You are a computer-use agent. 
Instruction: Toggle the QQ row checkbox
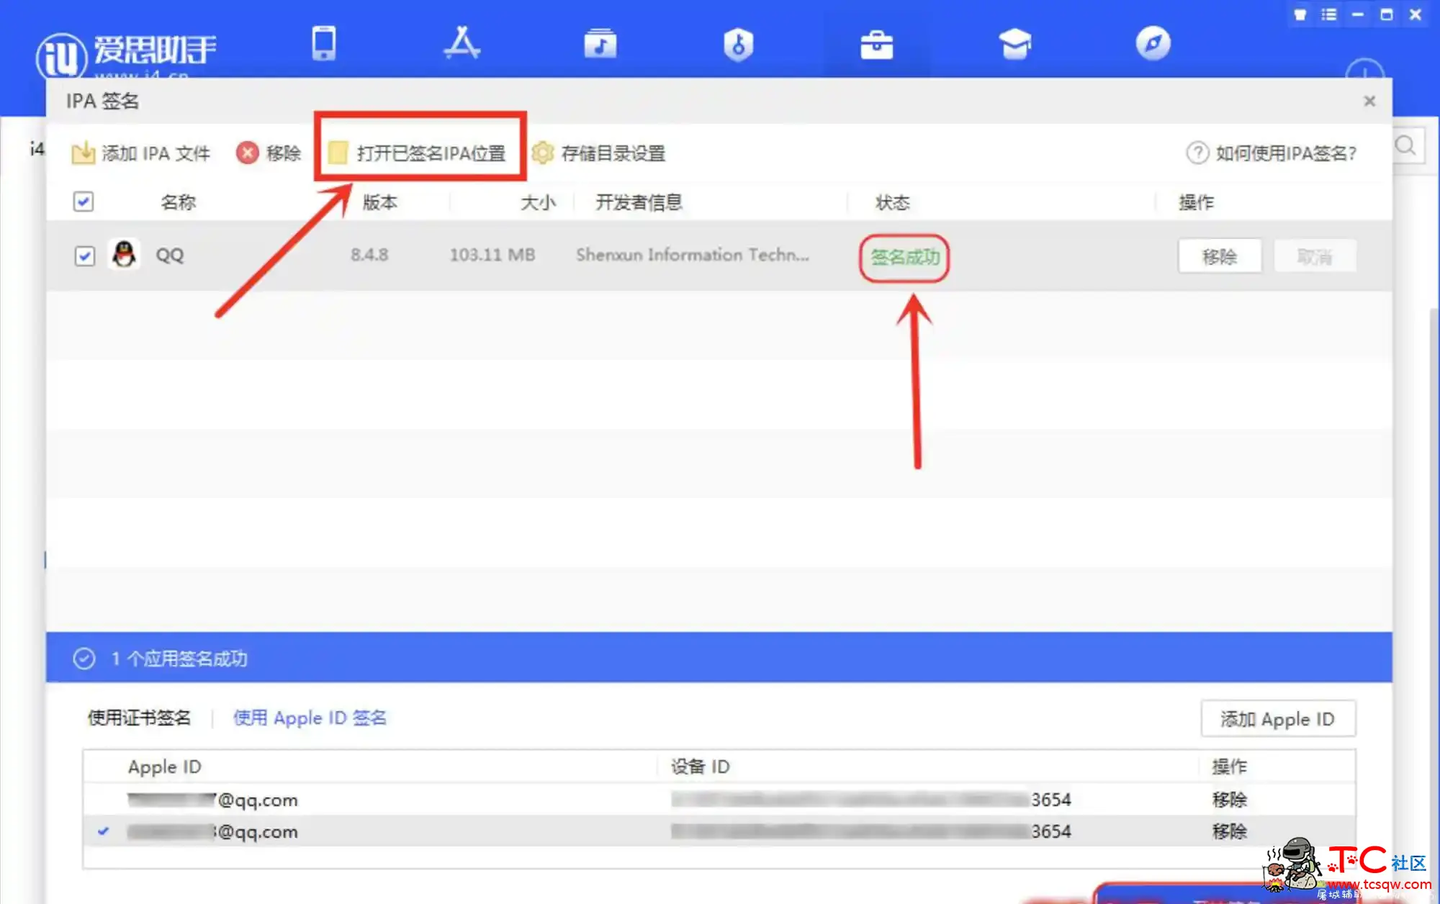tap(84, 256)
